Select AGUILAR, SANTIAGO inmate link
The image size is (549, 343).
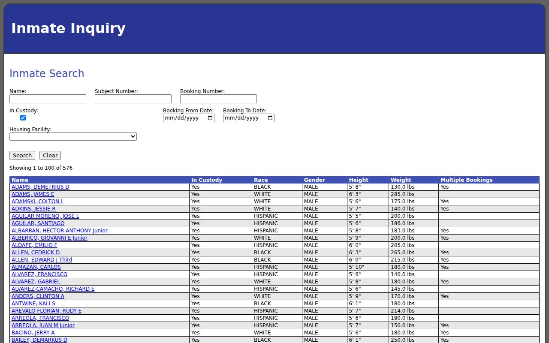(x=38, y=223)
